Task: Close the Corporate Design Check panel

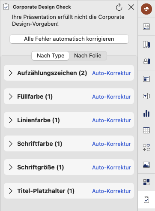Action: [131, 7]
